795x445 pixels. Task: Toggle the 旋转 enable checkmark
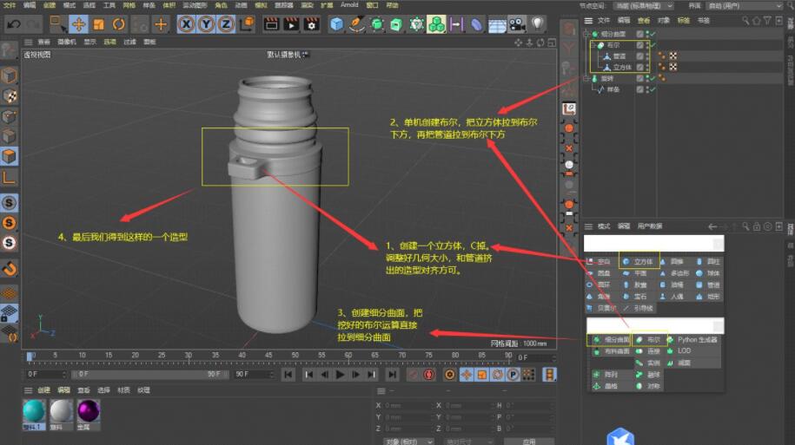(653, 78)
